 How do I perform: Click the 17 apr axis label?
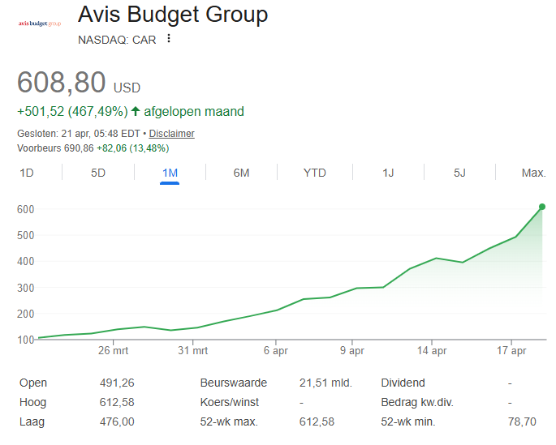pyautogui.click(x=511, y=350)
